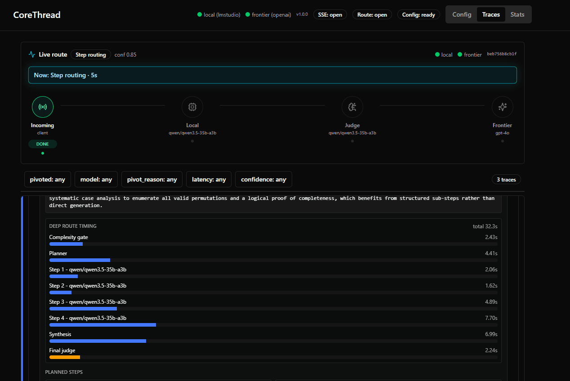
Task: Click the 3 traces counter pill
Action: pyautogui.click(x=506, y=179)
